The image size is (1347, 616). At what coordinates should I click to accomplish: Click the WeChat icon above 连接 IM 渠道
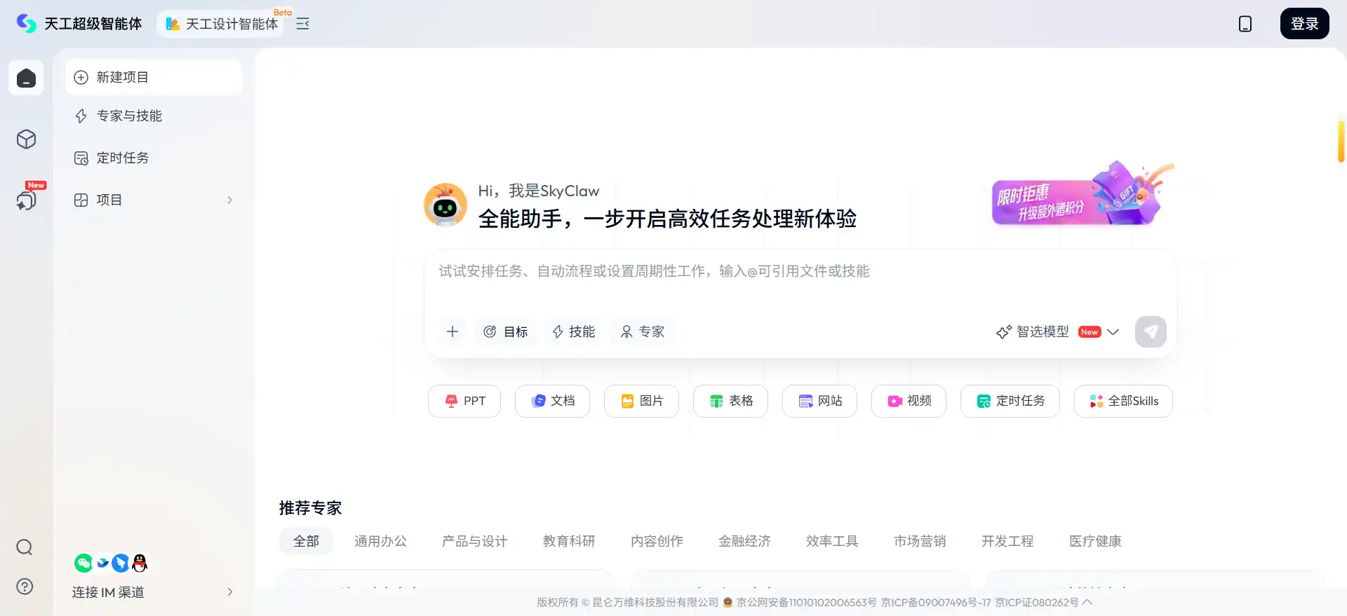83,563
